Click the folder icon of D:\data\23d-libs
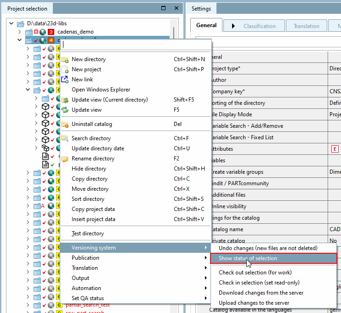Viewport: 341px width, 313px height. click(x=21, y=23)
